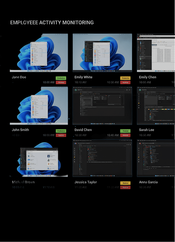The image size is (175, 242).
Task: Click the red badge under Jessica Taylor
Action: pyautogui.click(x=125, y=187)
